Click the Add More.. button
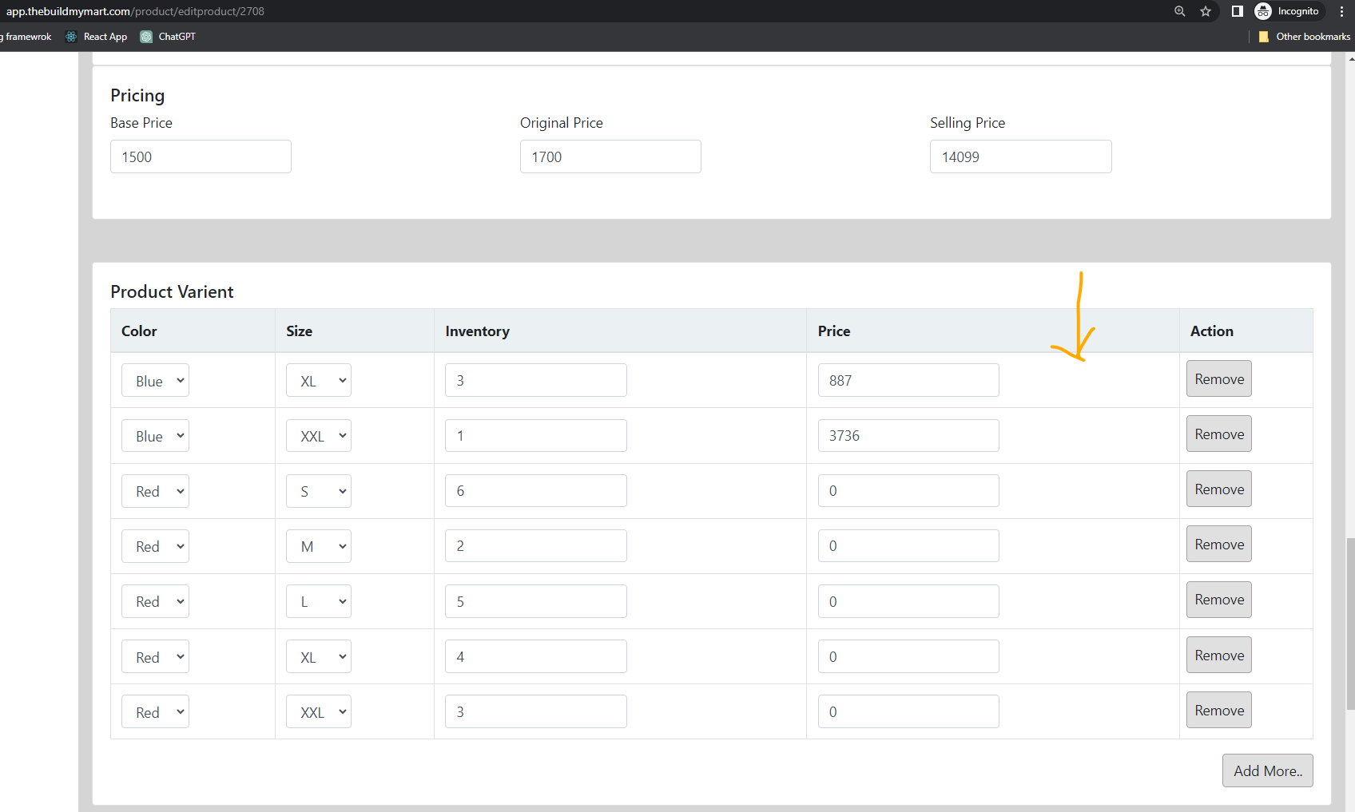 [x=1267, y=770]
